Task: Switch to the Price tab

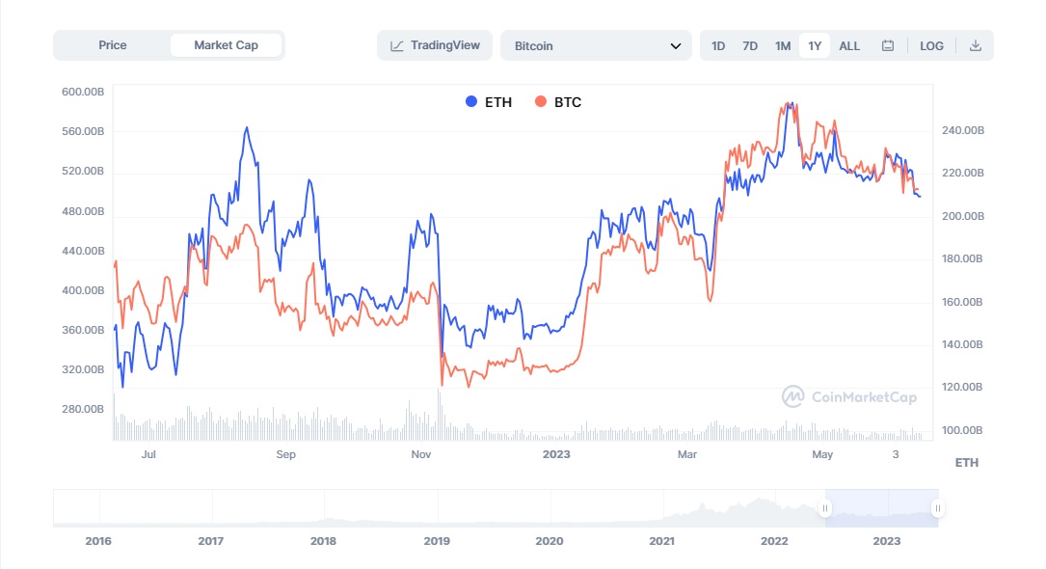Action: [112, 45]
